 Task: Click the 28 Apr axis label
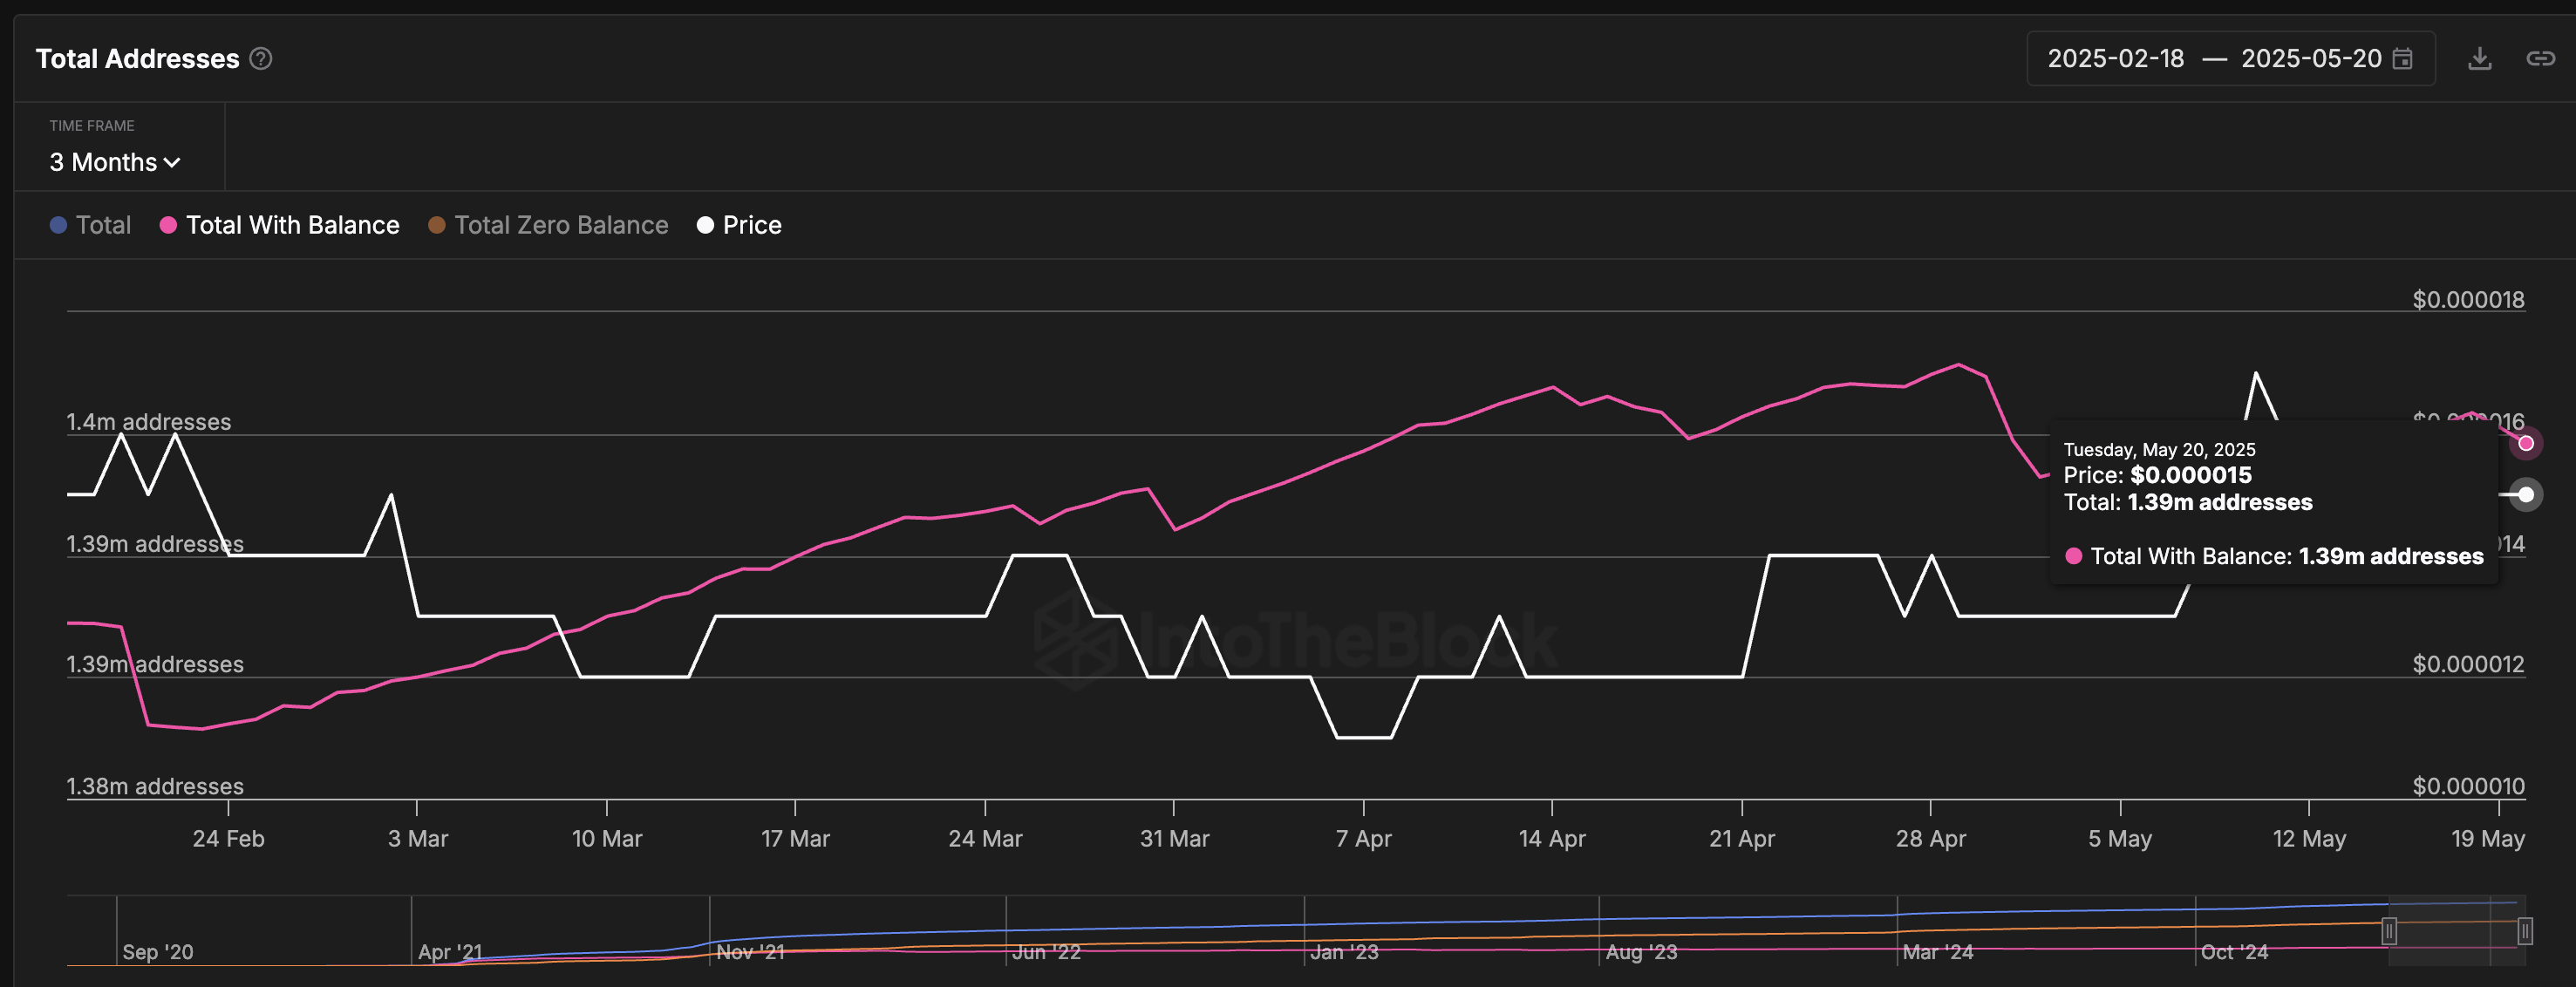point(1931,838)
